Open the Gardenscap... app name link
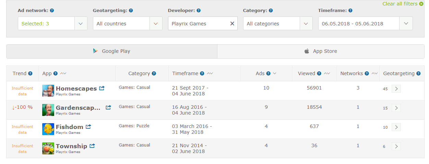429x164 pixels. (78, 108)
